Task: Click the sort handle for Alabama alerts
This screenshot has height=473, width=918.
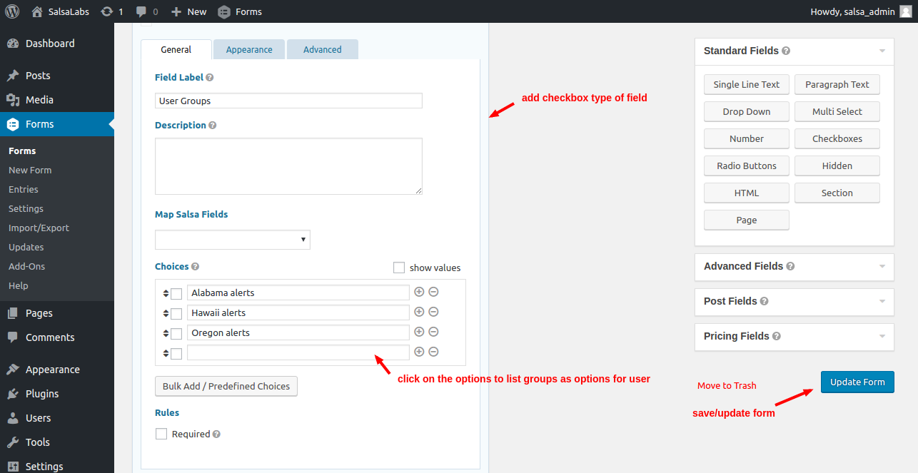Action: pos(166,293)
